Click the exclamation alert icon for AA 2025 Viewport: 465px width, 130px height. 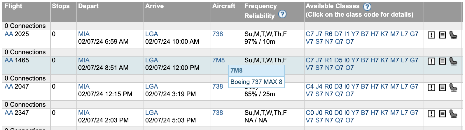[x=431, y=35]
